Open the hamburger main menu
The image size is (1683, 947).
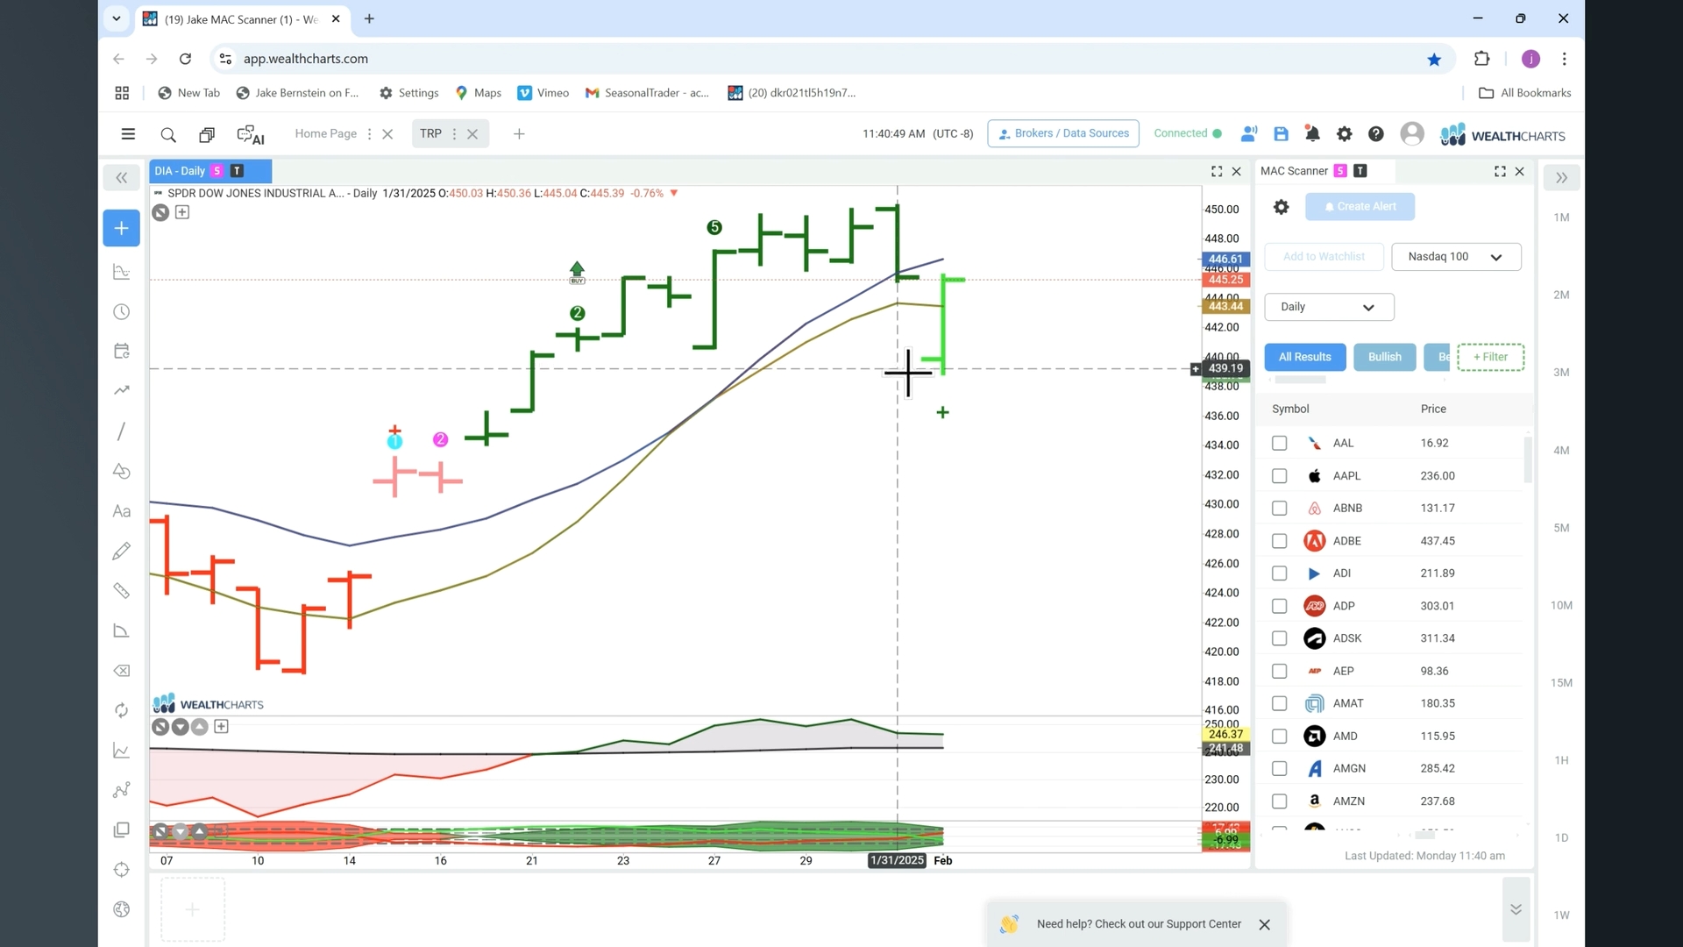point(128,134)
